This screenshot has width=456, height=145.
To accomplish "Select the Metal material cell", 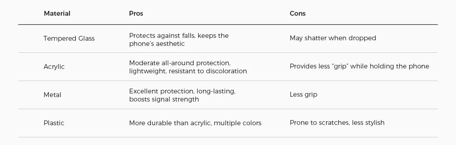I will point(52,95).
